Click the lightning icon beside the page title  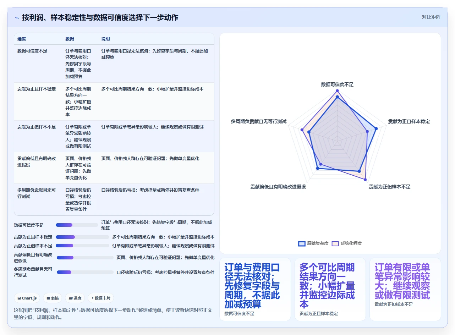pos(17,18)
